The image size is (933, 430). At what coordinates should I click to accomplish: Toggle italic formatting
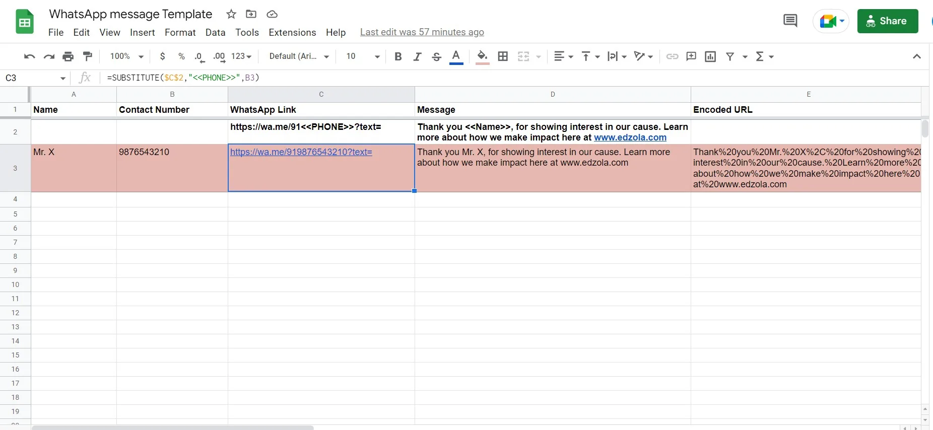(417, 56)
